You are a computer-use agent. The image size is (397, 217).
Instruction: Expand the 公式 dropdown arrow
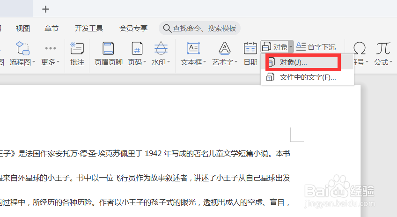(390, 62)
